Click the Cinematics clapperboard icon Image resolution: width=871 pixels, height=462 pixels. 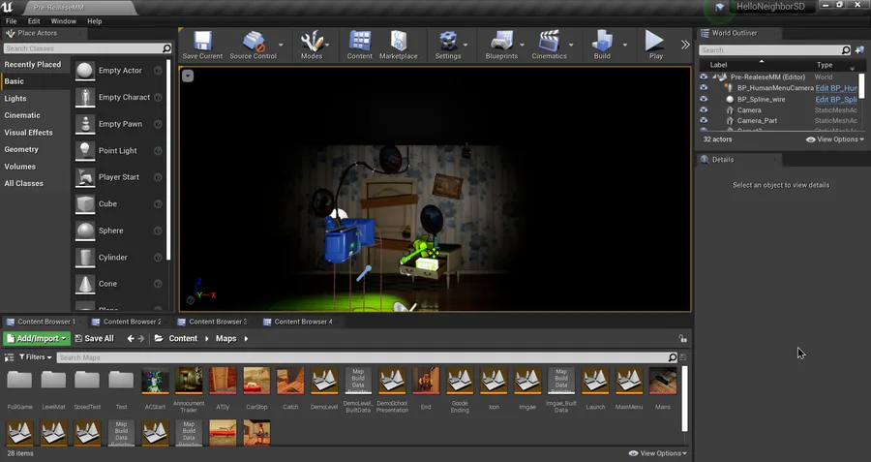pyautogui.click(x=549, y=42)
